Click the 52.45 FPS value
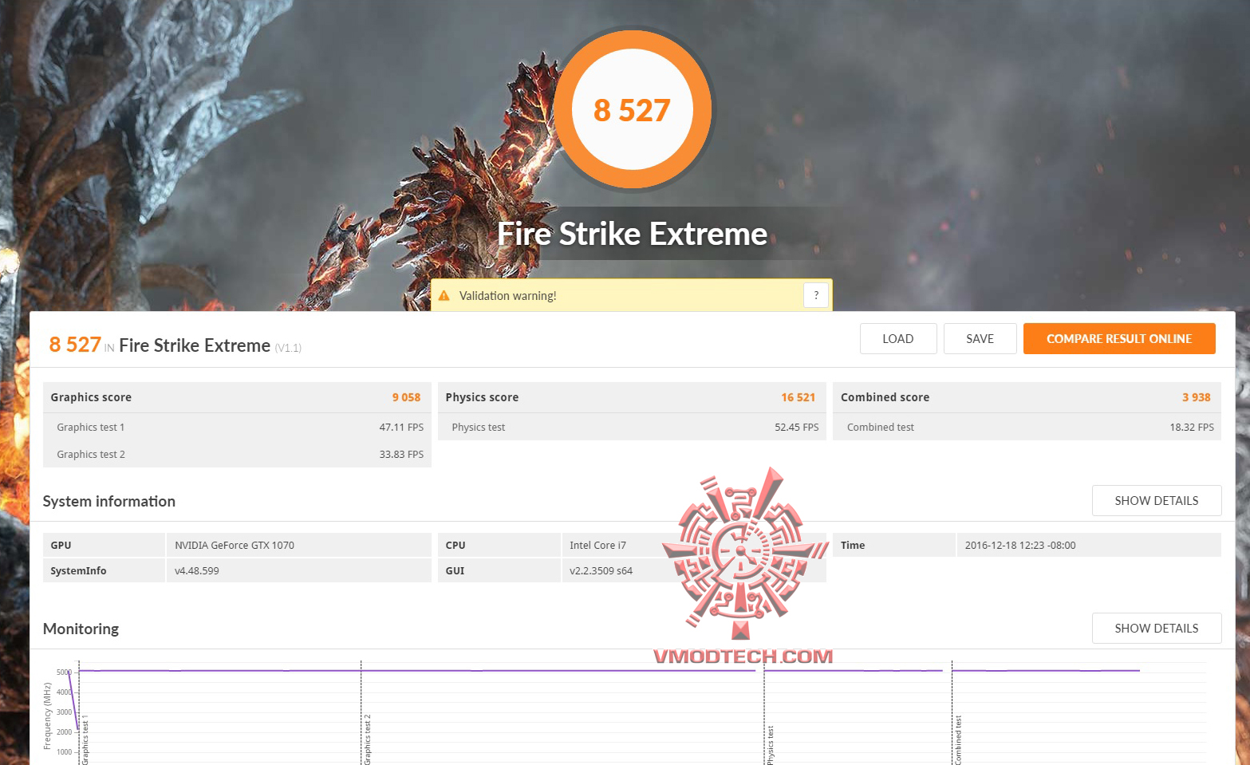1250x765 pixels. (x=797, y=427)
